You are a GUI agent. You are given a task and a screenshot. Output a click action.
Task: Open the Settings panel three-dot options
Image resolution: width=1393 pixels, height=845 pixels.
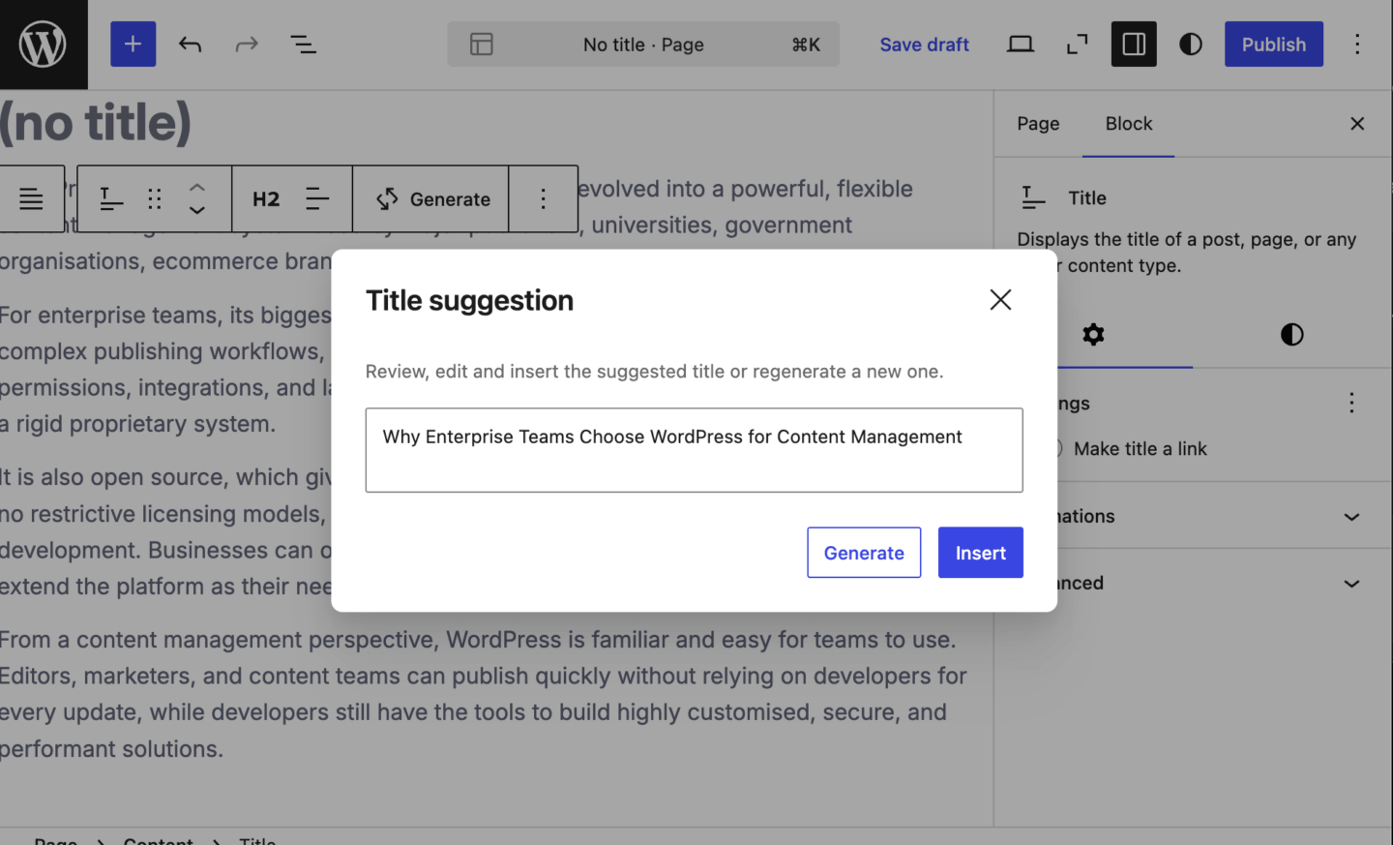pyautogui.click(x=1351, y=403)
